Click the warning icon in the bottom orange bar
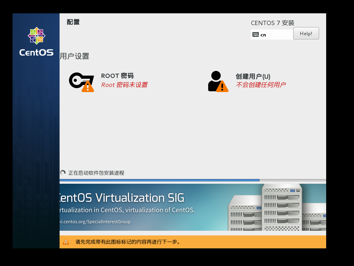This screenshot has width=354, height=266. pos(66,242)
